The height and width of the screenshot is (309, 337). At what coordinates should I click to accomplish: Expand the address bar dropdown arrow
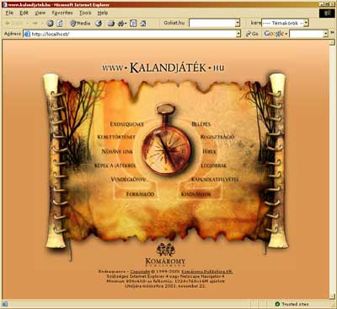pyautogui.click(x=238, y=34)
